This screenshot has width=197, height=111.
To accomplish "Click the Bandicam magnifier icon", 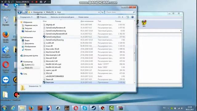I will pyautogui.click(x=9, y=2).
